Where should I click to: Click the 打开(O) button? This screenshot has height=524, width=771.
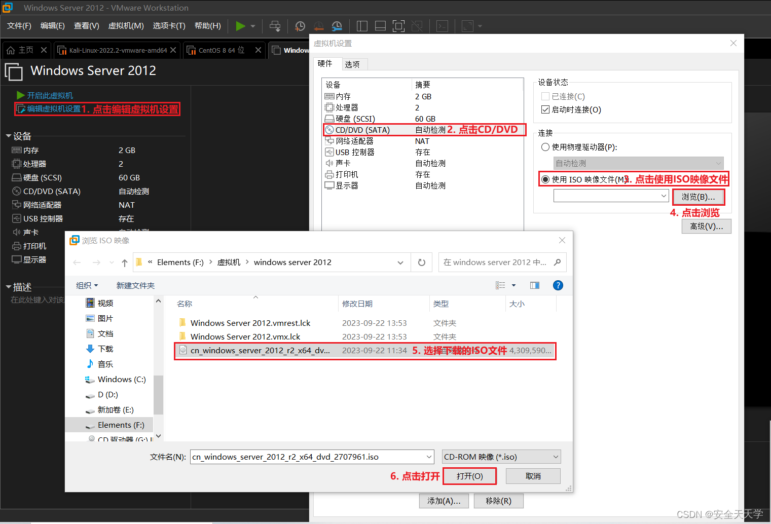(469, 476)
